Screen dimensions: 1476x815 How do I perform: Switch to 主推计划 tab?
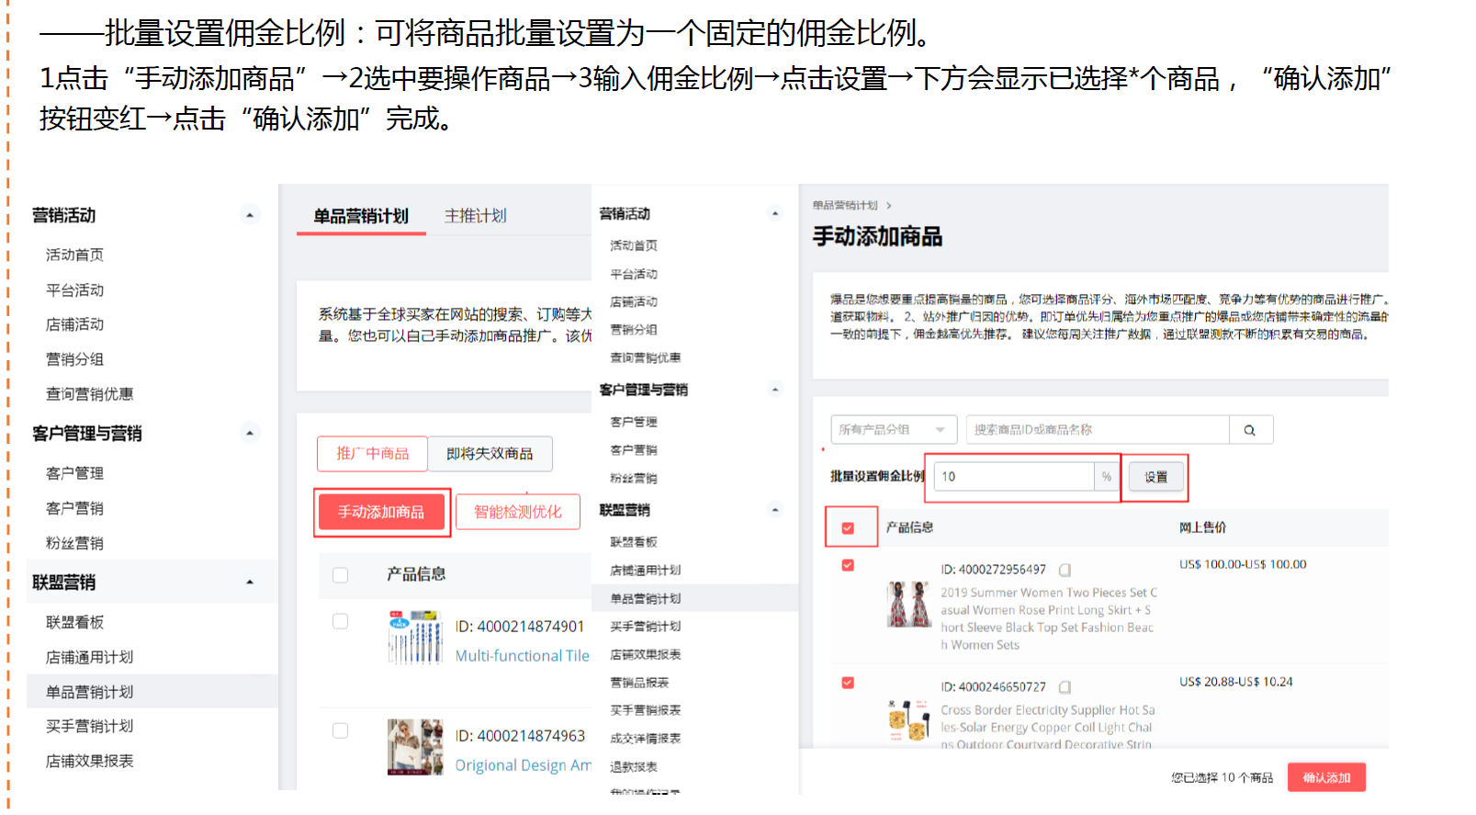point(476,216)
